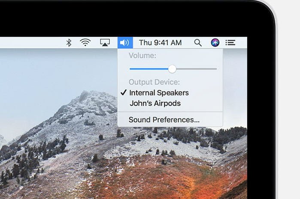300x199 pixels.
Task: Click the volume slider knob
Action: coord(172,69)
